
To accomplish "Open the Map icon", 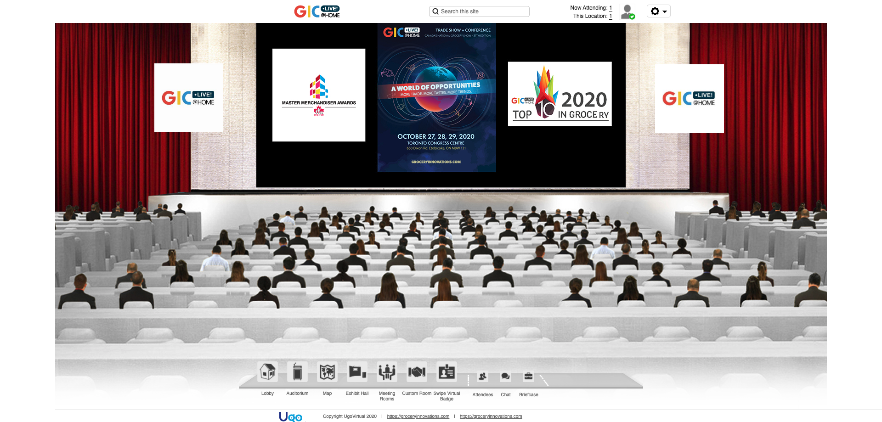I will tap(327, 372).
